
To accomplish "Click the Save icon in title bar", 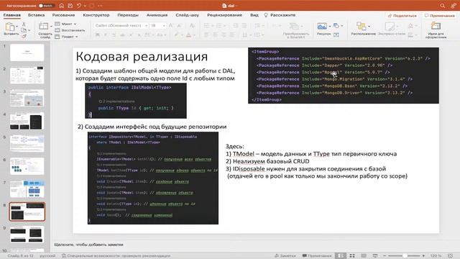I will pos(70,6).
